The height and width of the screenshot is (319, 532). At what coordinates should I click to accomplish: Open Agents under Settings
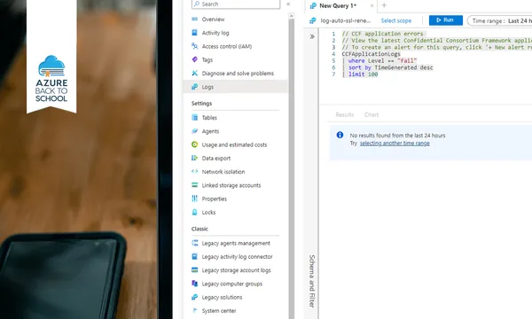[210, 131]
